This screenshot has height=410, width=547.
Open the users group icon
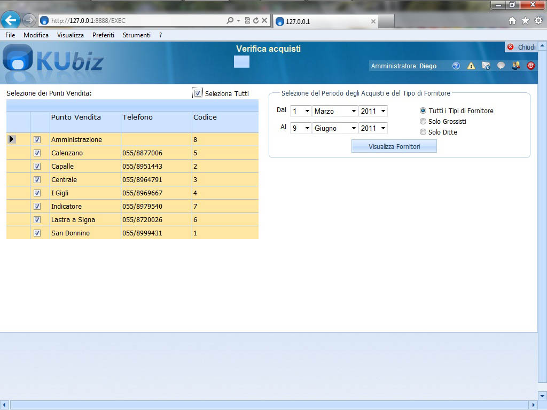(515, 66)
